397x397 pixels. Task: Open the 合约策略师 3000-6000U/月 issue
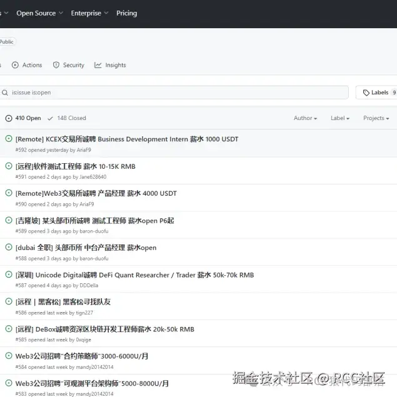coord(82,356)
